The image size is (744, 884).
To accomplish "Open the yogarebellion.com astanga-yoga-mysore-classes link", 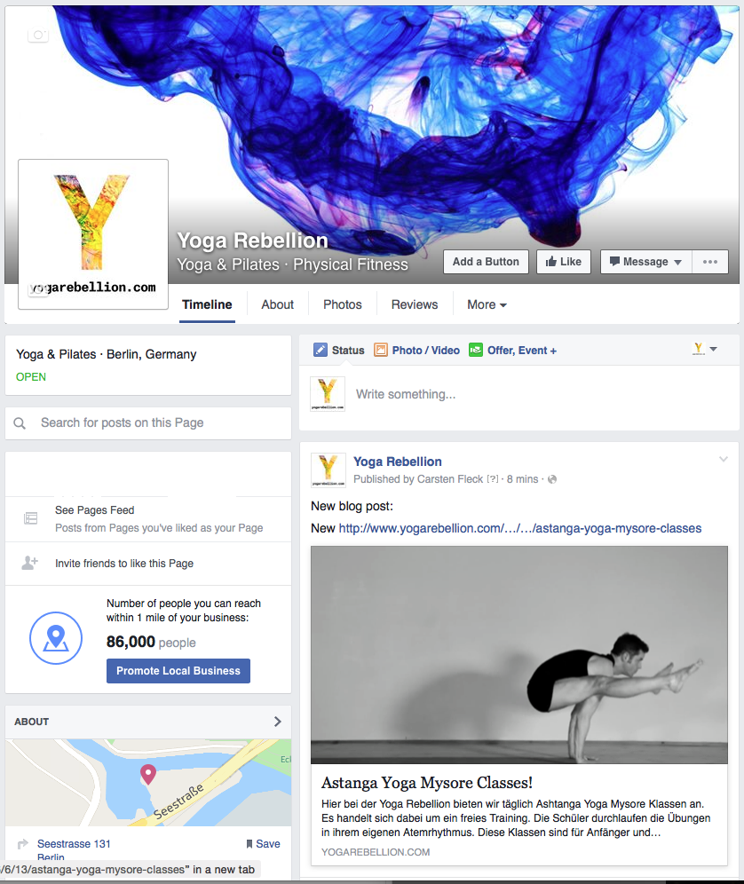I will click(520, 528).
